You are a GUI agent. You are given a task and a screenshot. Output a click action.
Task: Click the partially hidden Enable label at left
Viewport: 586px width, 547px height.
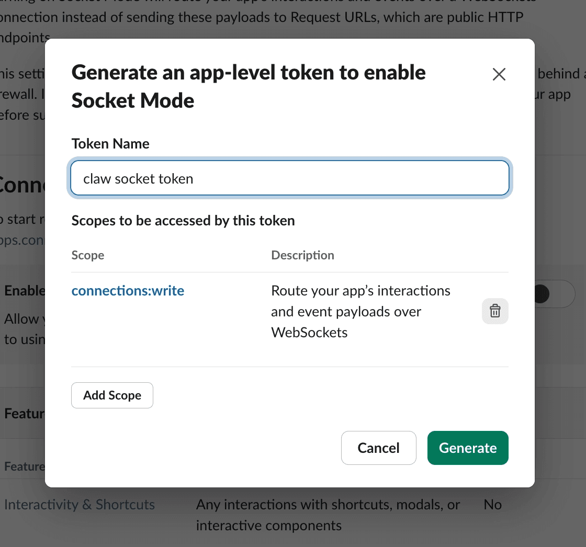[24, 291]
